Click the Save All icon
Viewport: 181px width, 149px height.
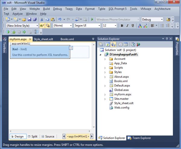(x=35, y=19)
